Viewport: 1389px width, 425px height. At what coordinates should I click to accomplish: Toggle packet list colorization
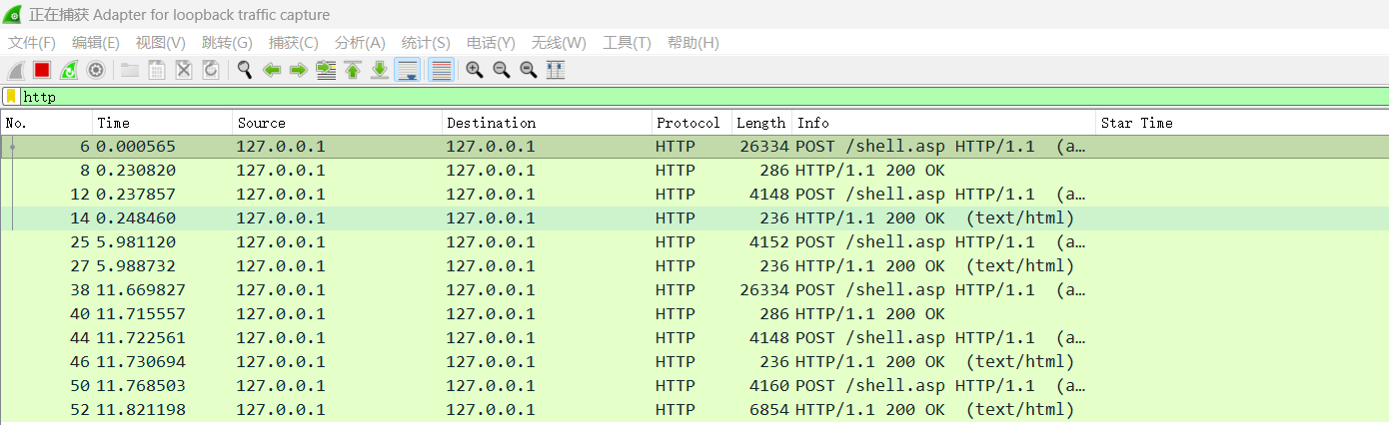(441, 70)
